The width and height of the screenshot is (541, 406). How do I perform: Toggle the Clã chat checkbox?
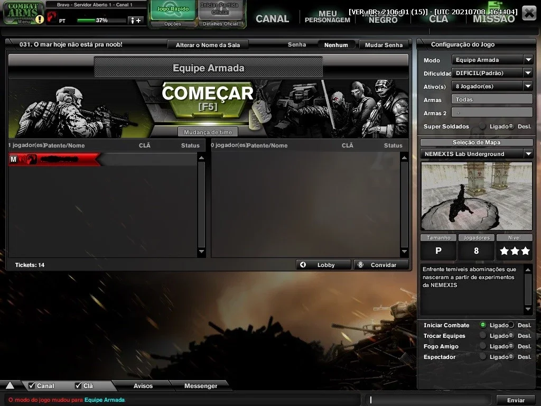78,385
